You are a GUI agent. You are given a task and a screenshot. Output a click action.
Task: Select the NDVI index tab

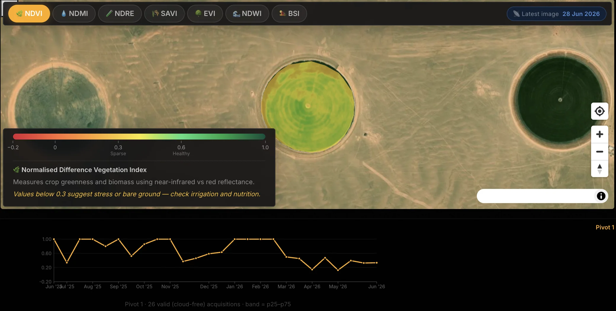(x=29, y=14)
